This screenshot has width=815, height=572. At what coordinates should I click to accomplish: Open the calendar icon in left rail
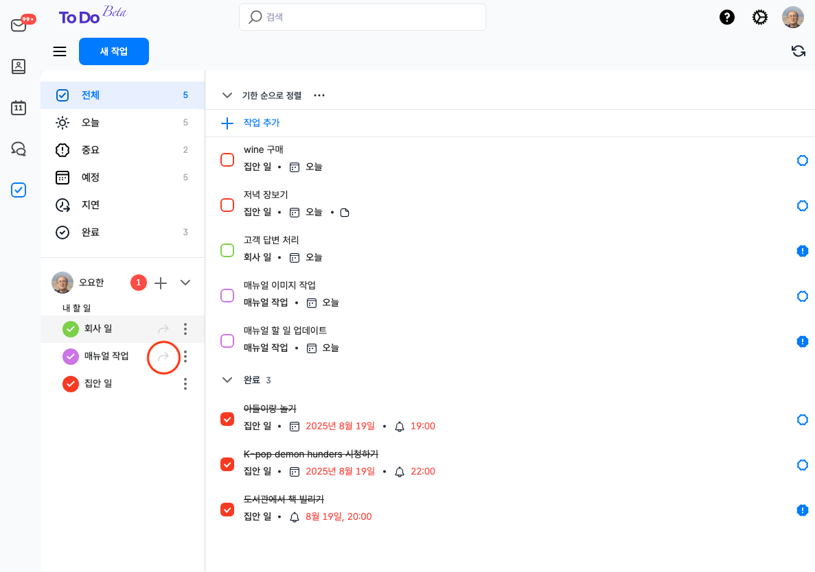[19, 108]
